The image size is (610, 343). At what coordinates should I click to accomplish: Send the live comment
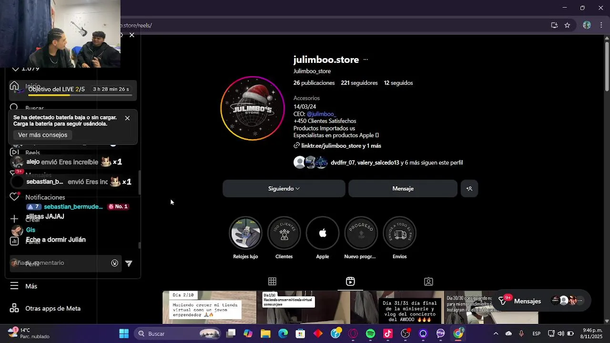(129, 263)
